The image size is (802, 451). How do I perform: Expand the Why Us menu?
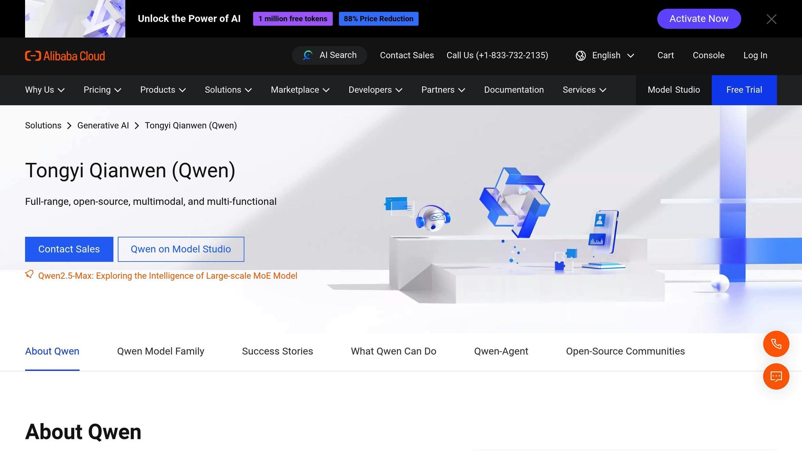click(x=45, y=90)
